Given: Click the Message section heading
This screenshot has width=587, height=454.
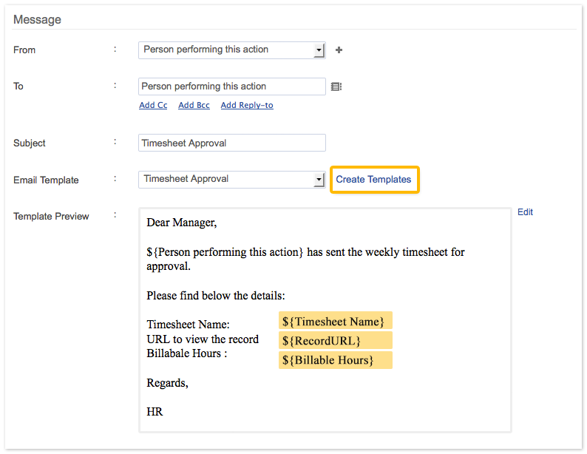Looking at the screenshot, I should pyautogui.click(x=37, y=19).
